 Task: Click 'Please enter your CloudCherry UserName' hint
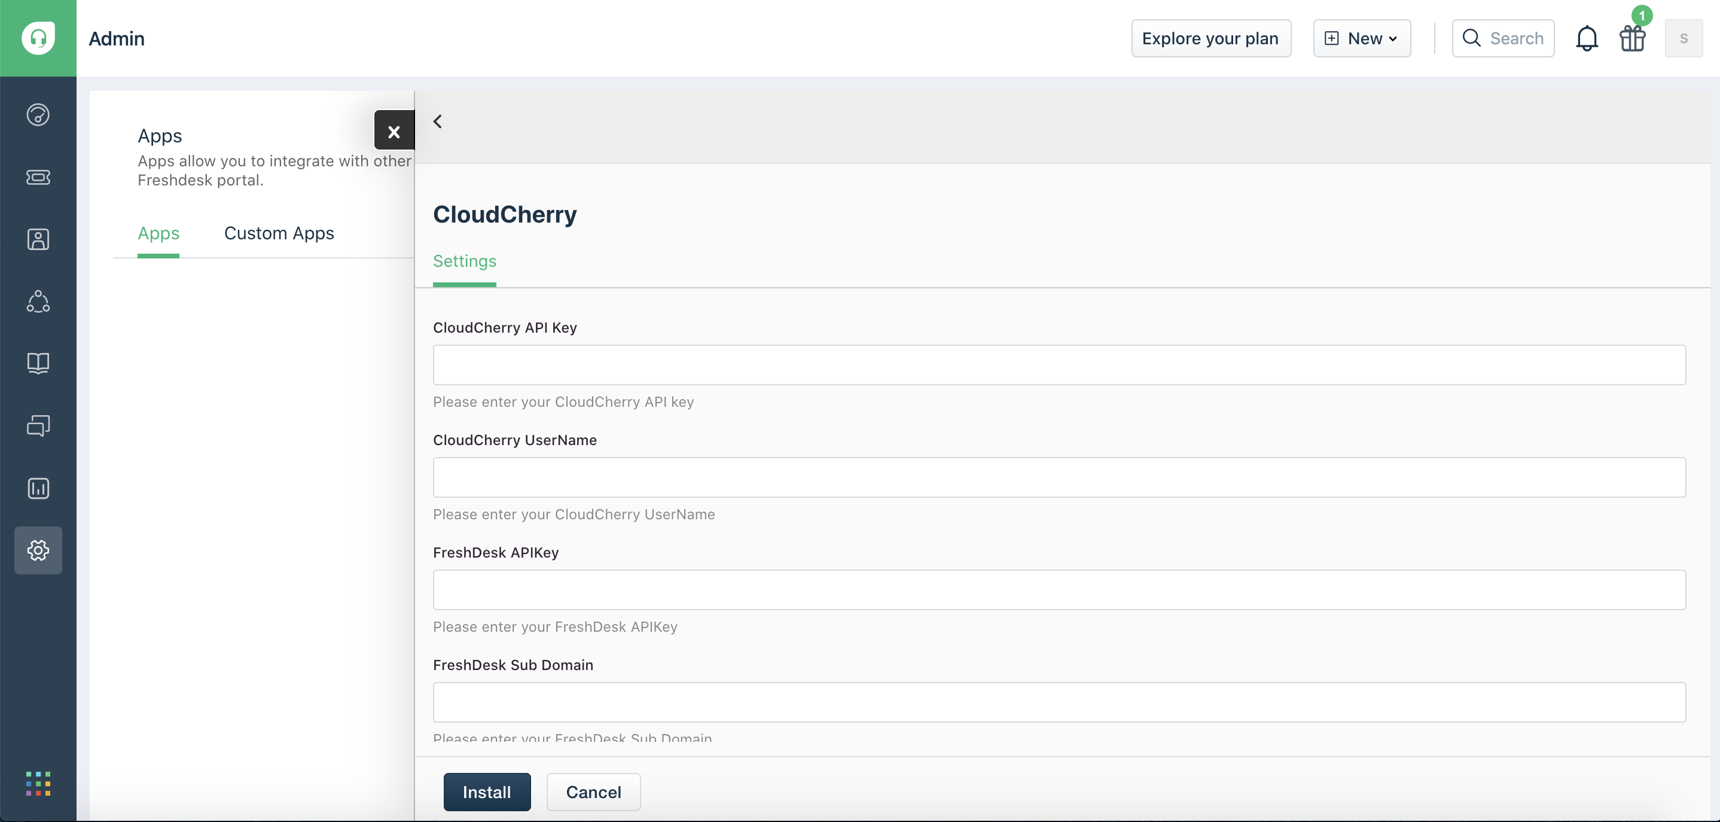(x=574, y=515)
